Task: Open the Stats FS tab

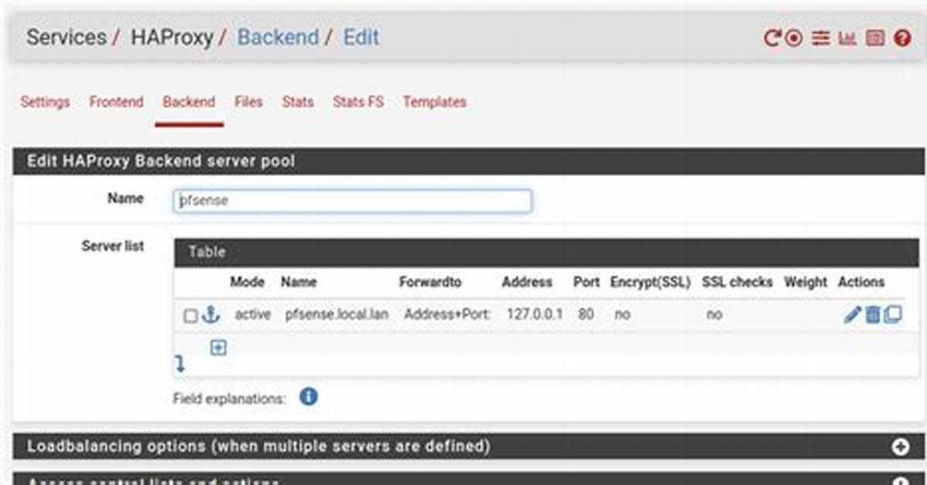Action: [358, 101]
